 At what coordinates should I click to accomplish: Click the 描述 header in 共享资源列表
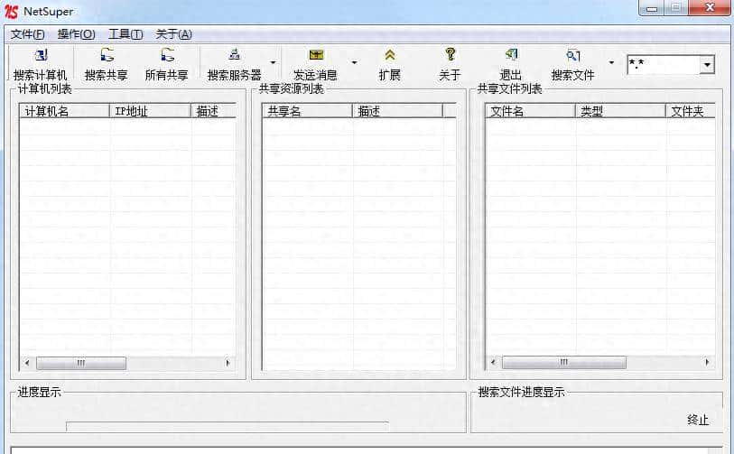[397, 111]
